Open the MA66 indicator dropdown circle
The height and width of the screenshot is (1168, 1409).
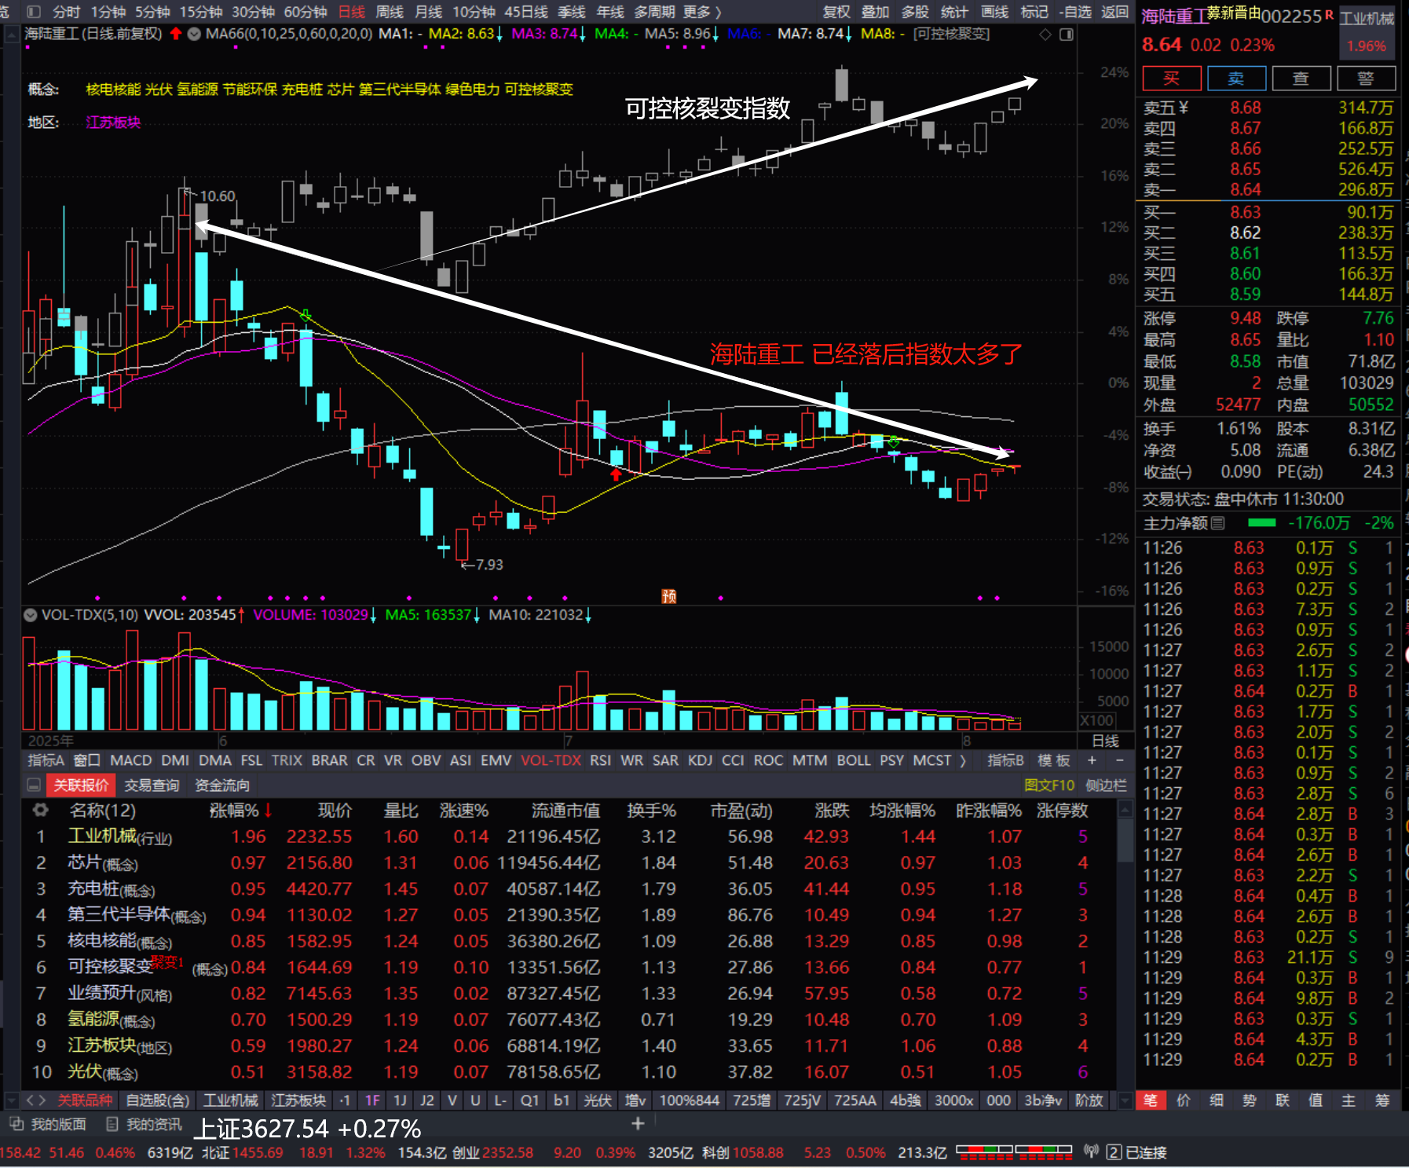(x=193, y=34)
